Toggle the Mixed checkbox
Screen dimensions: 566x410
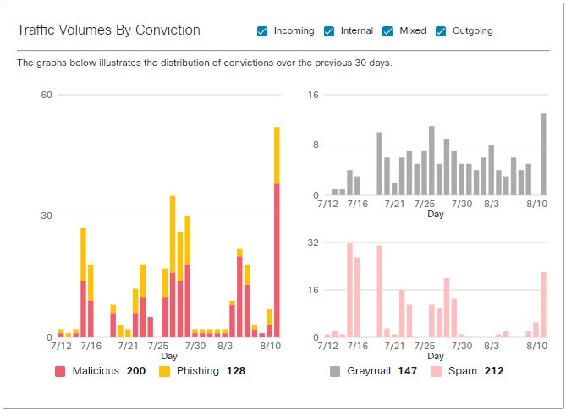pos(387,31)
